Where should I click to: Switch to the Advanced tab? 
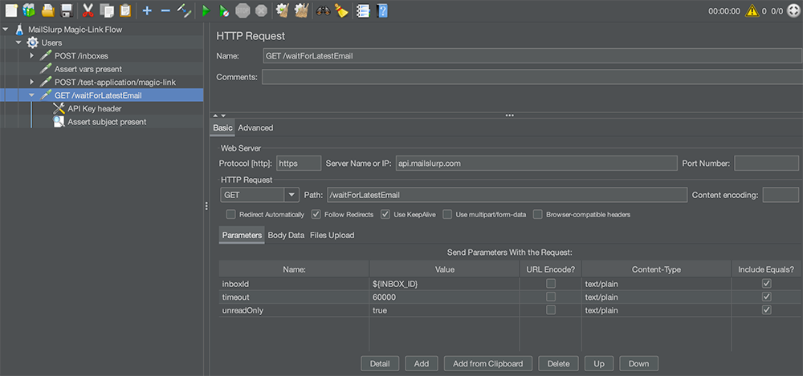click(x=255, y=128)
